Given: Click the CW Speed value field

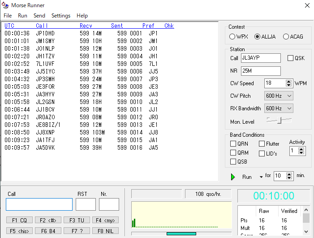Looking at the screenshot, I should click(275, 83).
